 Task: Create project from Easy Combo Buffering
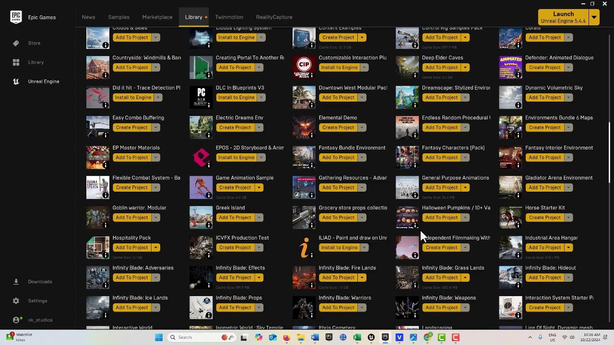(x=132, y=127)
